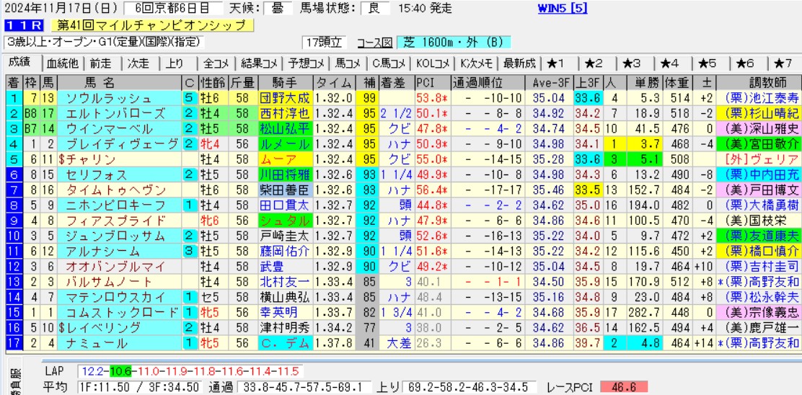The width and height of the screenshot is (802, 395).
Task: Switch to the 血統他 tab
Action: (63, 63)
